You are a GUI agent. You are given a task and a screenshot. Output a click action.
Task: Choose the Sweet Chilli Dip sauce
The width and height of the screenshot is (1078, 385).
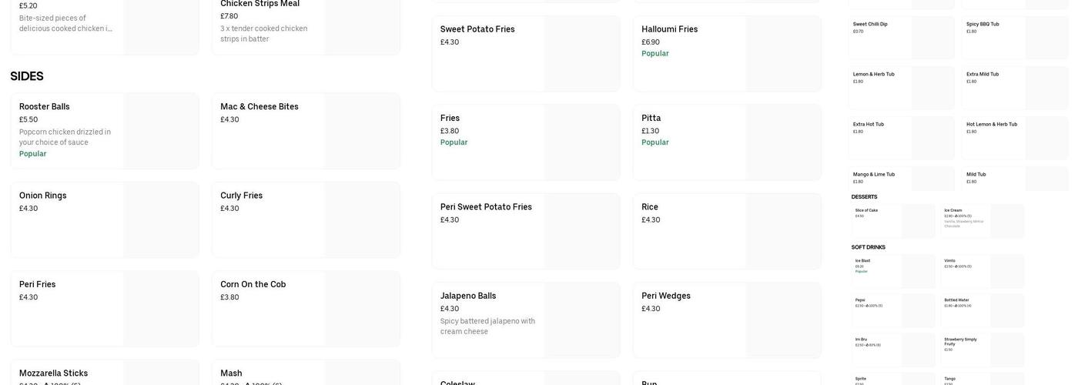[x=901, y=37]
